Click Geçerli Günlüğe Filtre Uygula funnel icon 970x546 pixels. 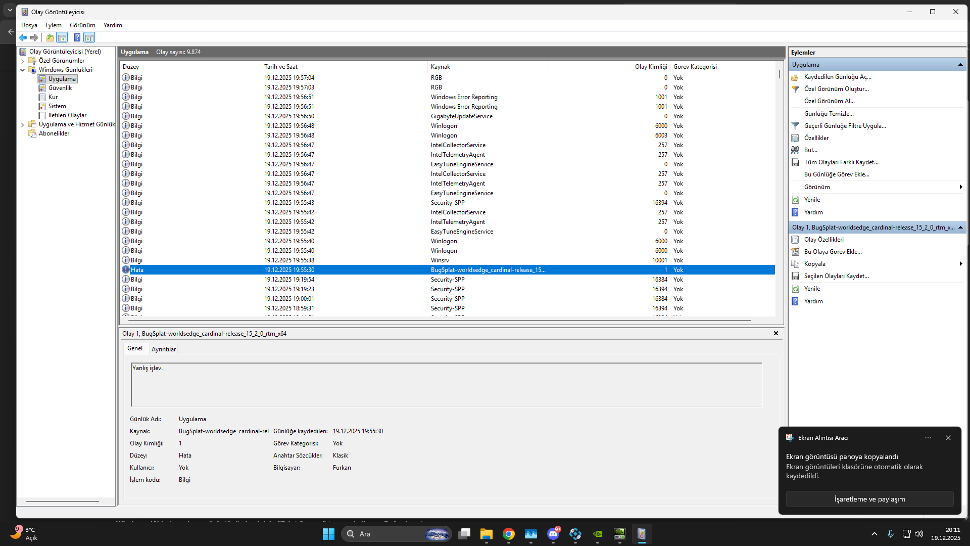pos(795,126)
